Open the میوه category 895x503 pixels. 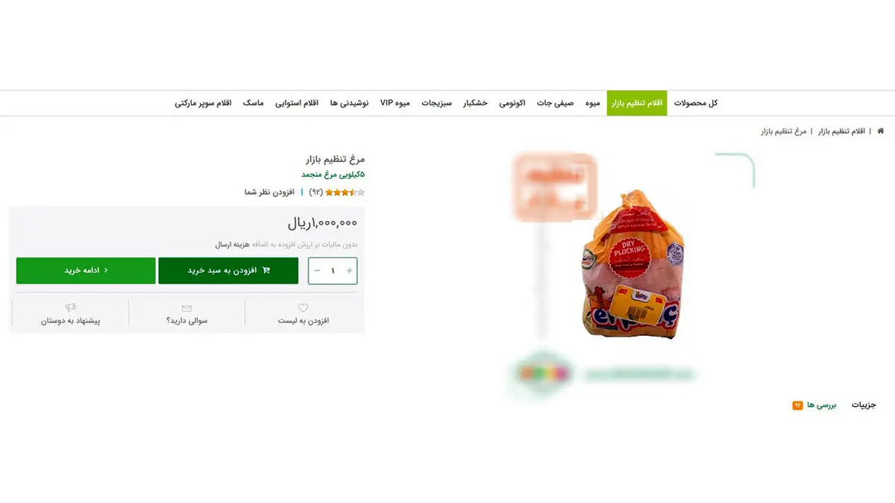tap(592, 103)
